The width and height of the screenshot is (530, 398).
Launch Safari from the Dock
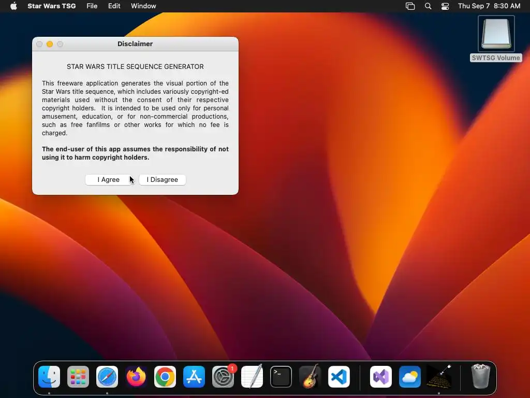point(107,377)
